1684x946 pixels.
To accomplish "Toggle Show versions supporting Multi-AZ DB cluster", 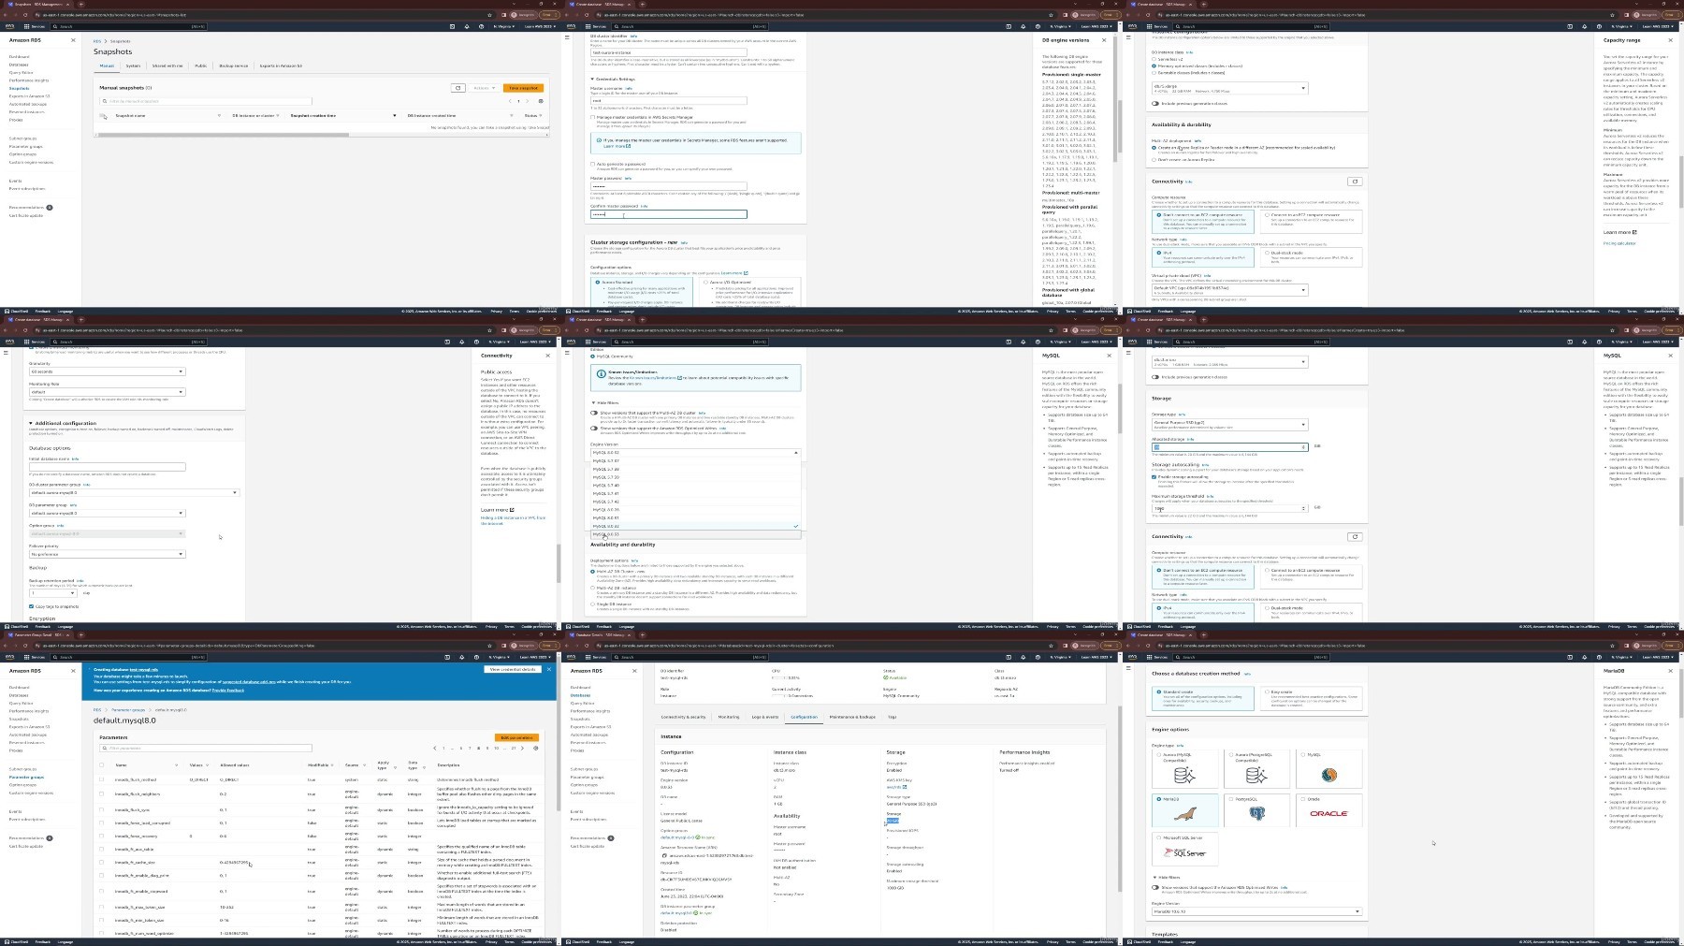I will point(594,413).
